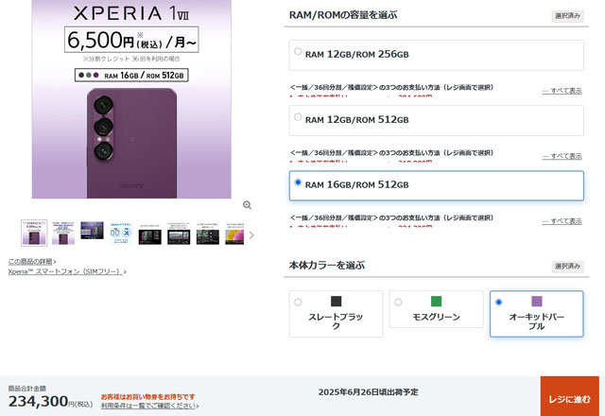Expand すべて表示 under the 16GB/512GB option

(x=562, y=221)
